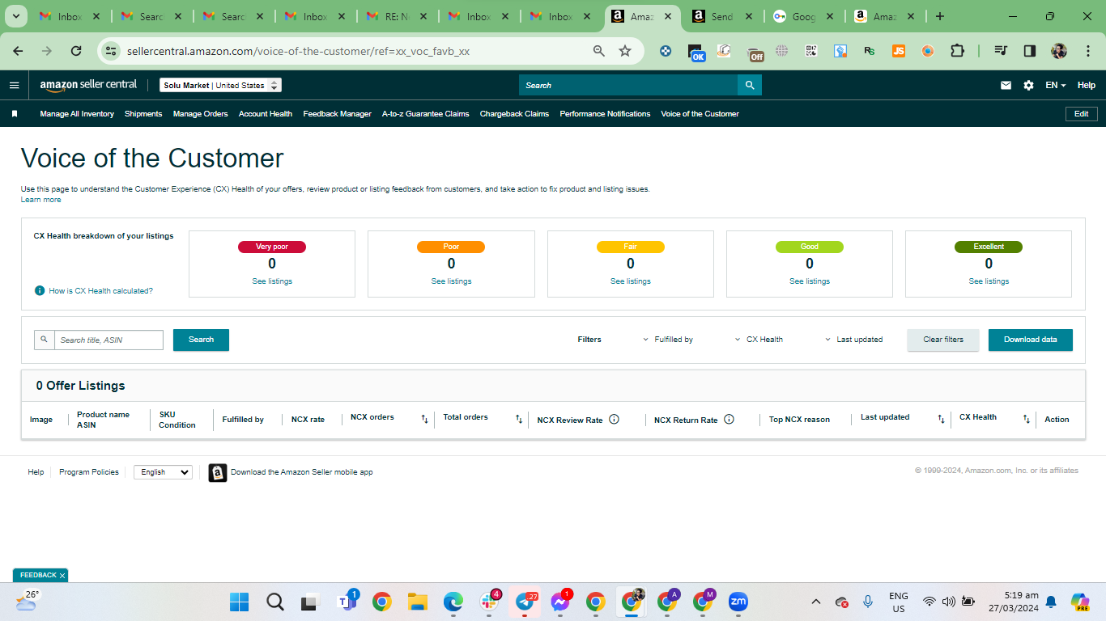Click the bookmark icon left of Manage All Inventory
The image size is (1106, 621).
pyautogui.click(x=15, y=114)
